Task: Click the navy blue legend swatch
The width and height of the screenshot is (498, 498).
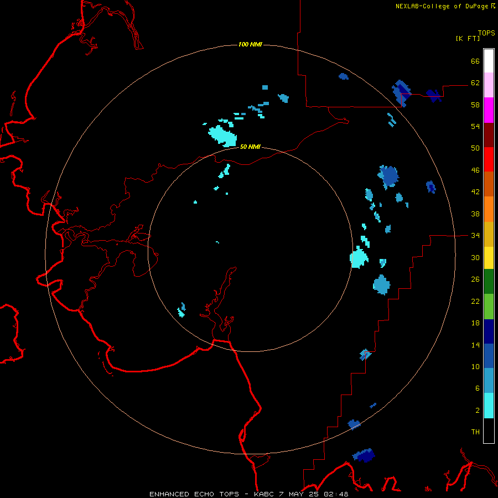Action: tap(489, 331)
